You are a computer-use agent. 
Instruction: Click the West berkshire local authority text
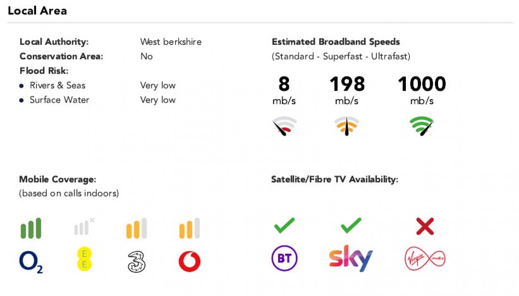tap(171, 42)
